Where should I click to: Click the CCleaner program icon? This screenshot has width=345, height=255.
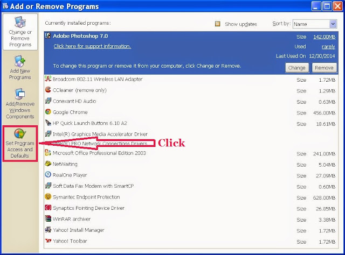[x=48, y=90]
